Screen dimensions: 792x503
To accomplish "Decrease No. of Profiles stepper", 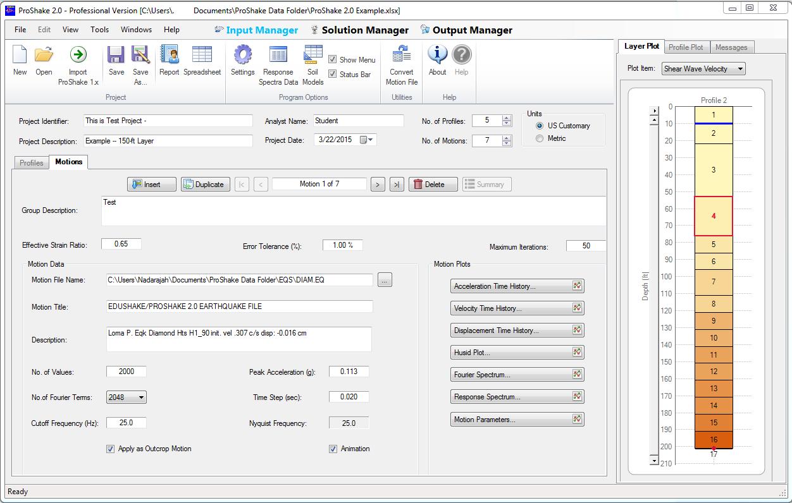I will [506, 124].
